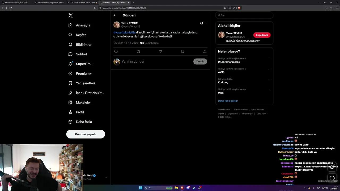340x191 pixels.
Task: Open the Makaleler icon
Action: click(x=70, y=102)
